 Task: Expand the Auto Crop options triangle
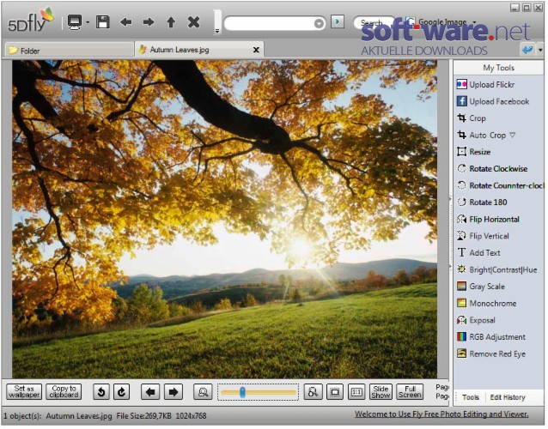click(x=512, y=135)
